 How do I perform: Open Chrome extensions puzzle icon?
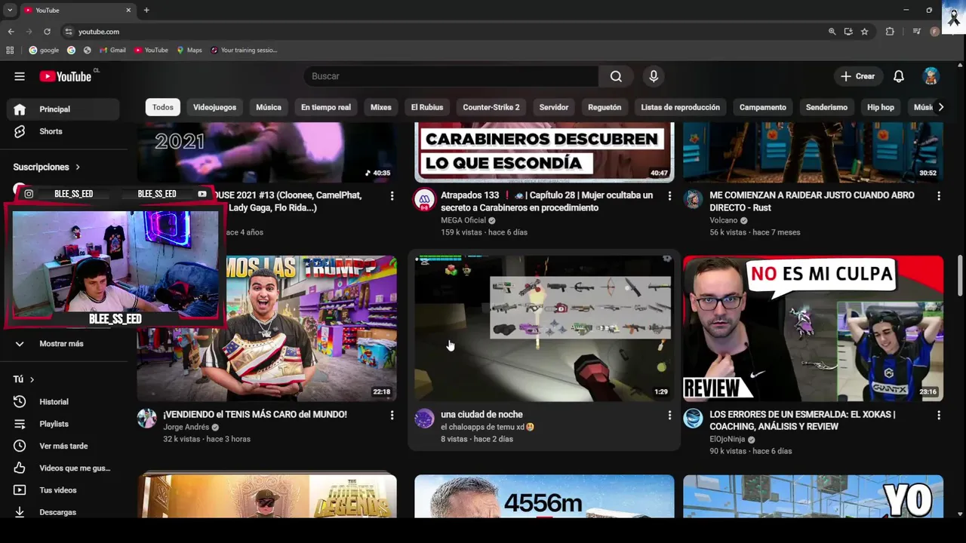coord(890,32)
